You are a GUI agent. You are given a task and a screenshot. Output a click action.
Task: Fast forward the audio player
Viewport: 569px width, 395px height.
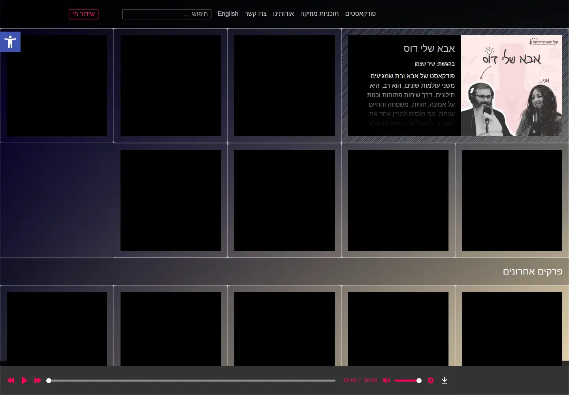point(38,380)
